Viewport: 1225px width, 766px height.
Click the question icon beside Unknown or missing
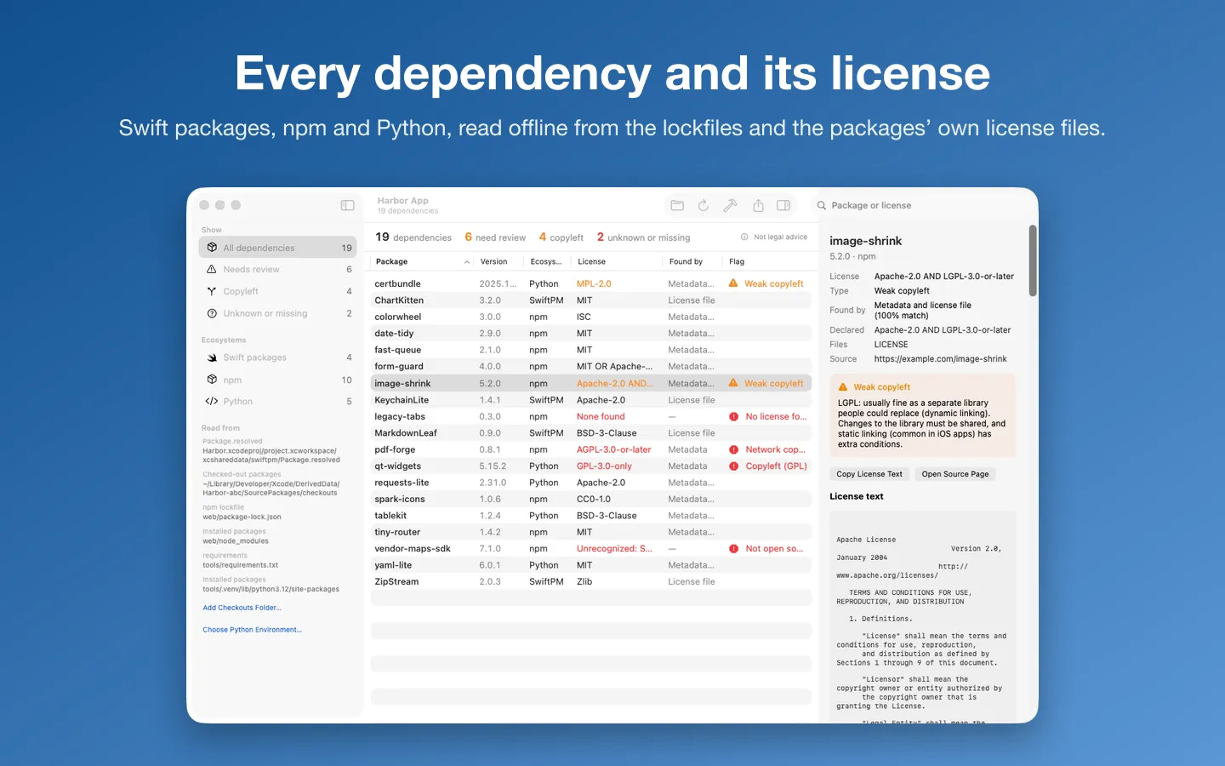pyautogui.click(x=212, y=313)
